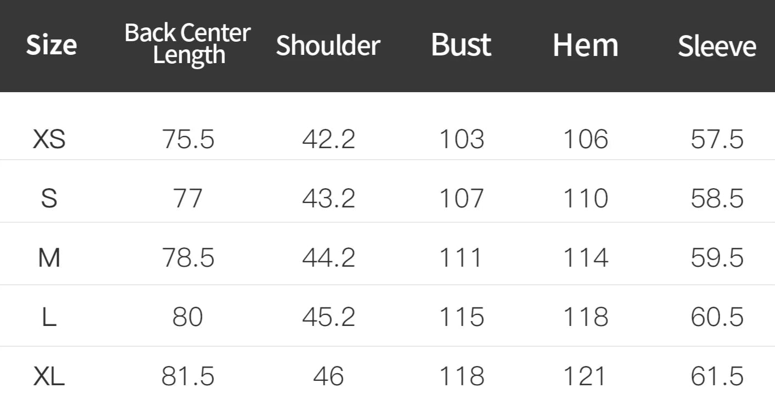The width and height of the screenshot is (775, 405).
Task: Click the Back Center Length header
Action: pyautogui.click(x=188, y=44)
